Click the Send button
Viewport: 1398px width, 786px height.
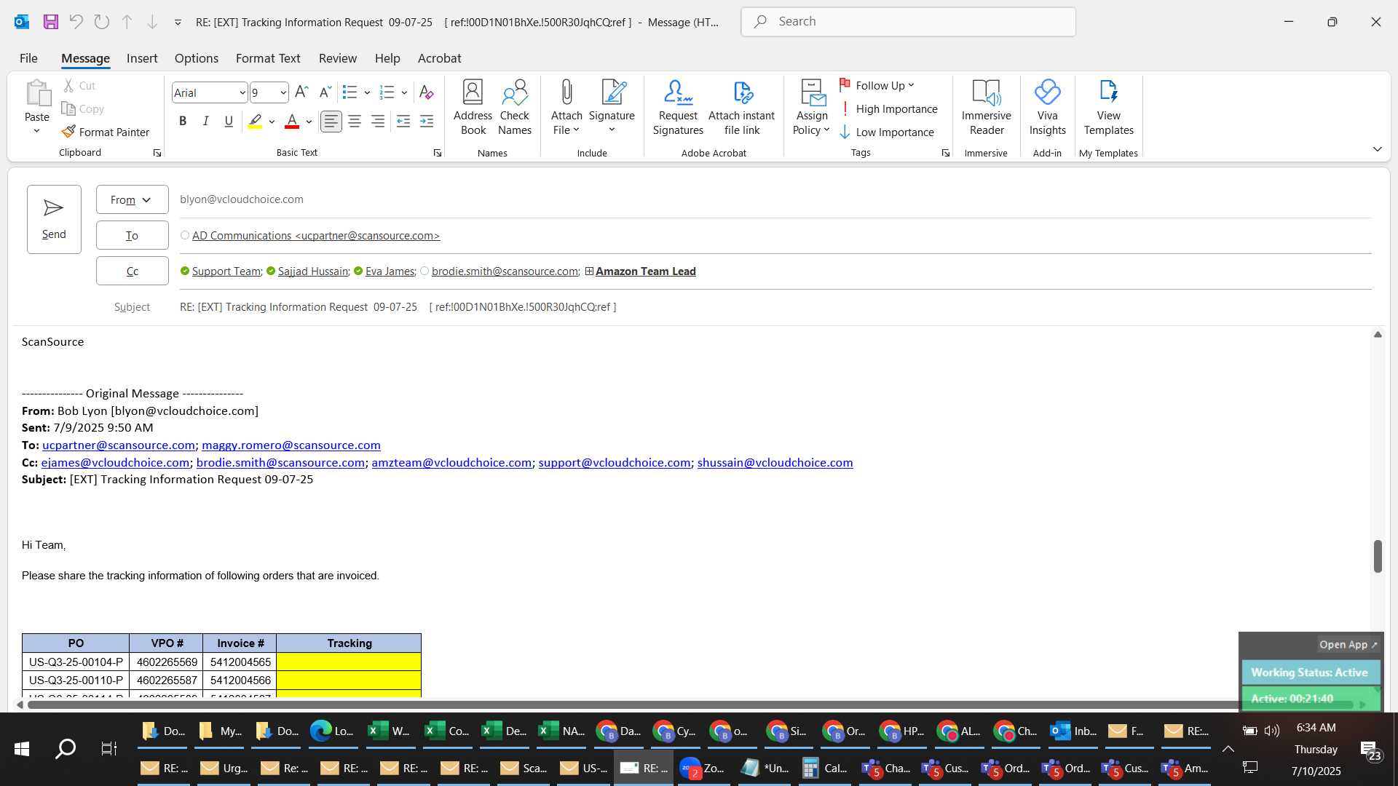point(54,219)
